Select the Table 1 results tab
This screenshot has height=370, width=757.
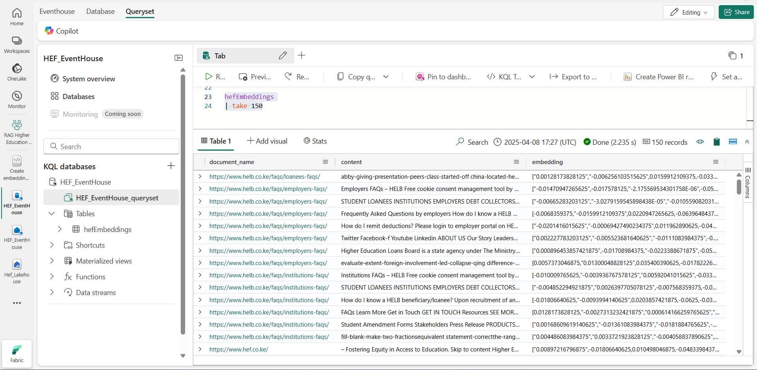coord(216,141)
